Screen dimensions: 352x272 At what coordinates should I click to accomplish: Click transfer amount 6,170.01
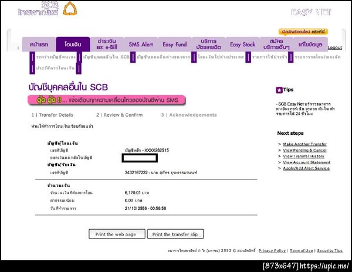coord(133,193)
